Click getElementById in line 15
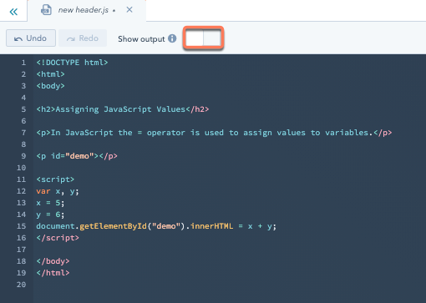Image resolution: width=426 pixels, height=303 pixels. coord(113,226)
